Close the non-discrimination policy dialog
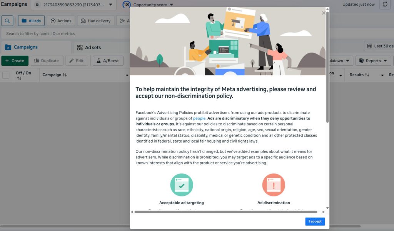 (323, 13)
